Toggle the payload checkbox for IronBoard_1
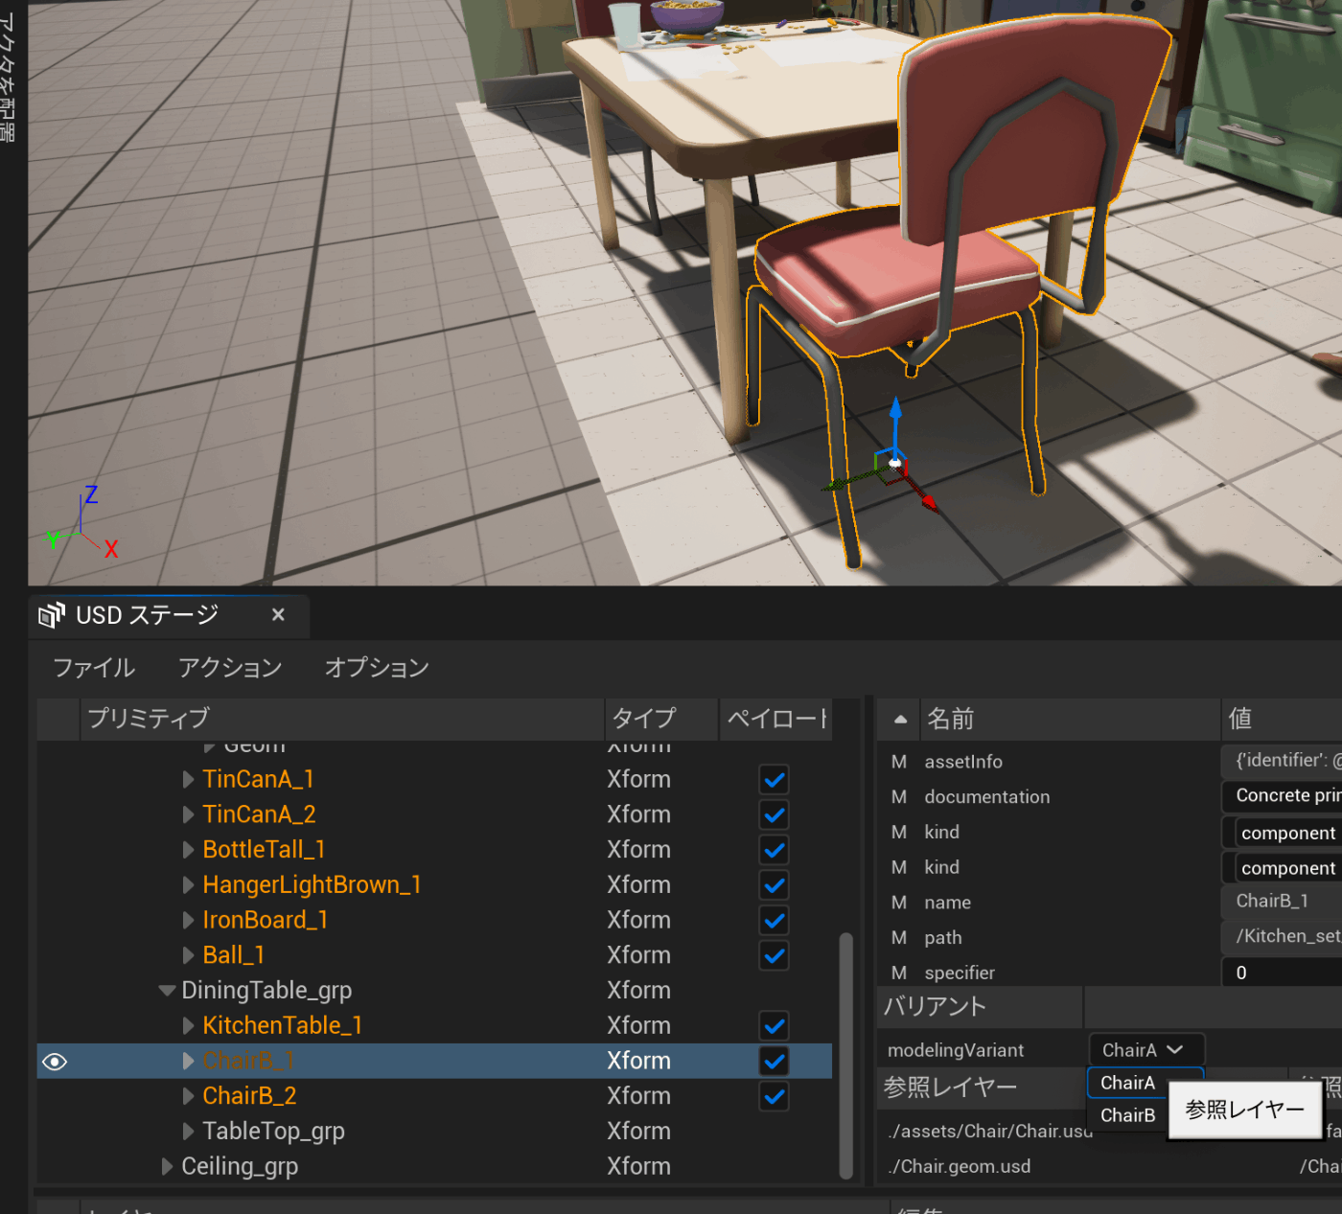Image resolution: width=1342 pixels, height=1214 pixels. coord(775,921)
